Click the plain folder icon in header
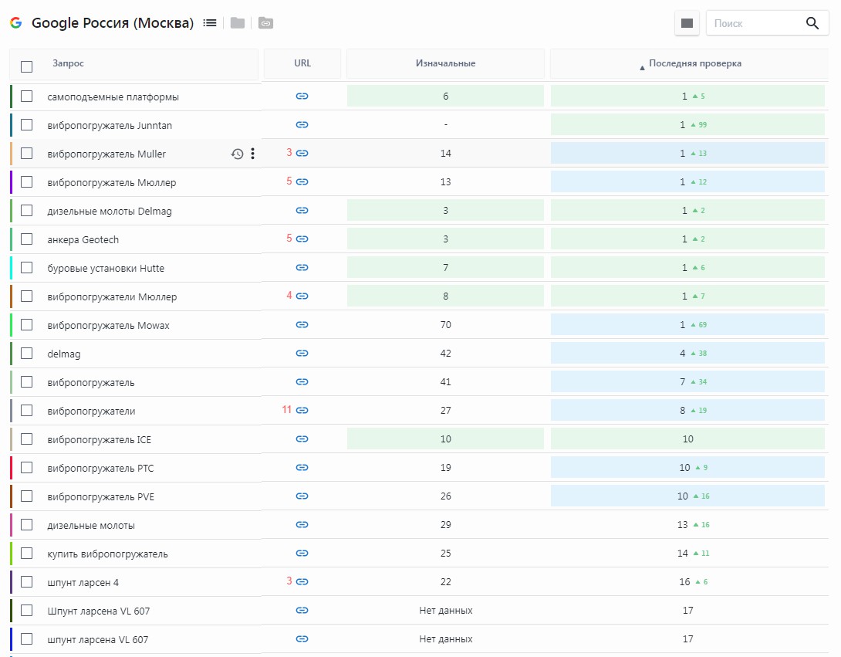841x657 pixels. coord(238,23)
